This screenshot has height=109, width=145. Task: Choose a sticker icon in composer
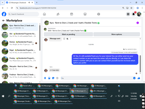[53, 78]
